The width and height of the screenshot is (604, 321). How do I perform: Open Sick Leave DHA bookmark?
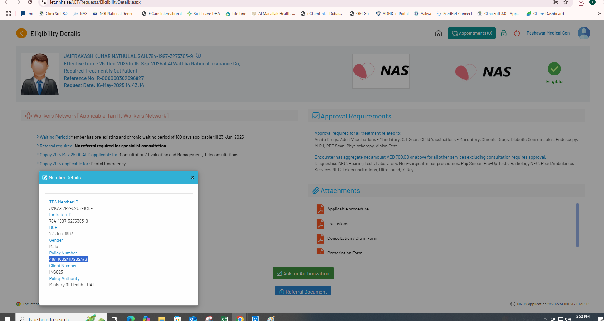pos(204,14)
